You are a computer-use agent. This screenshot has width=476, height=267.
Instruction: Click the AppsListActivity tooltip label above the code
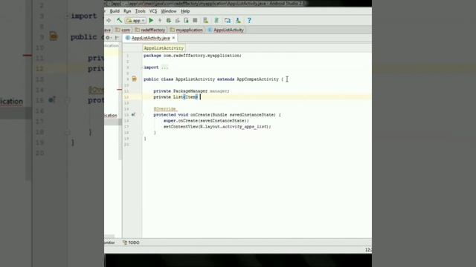[x=164, y=48]
